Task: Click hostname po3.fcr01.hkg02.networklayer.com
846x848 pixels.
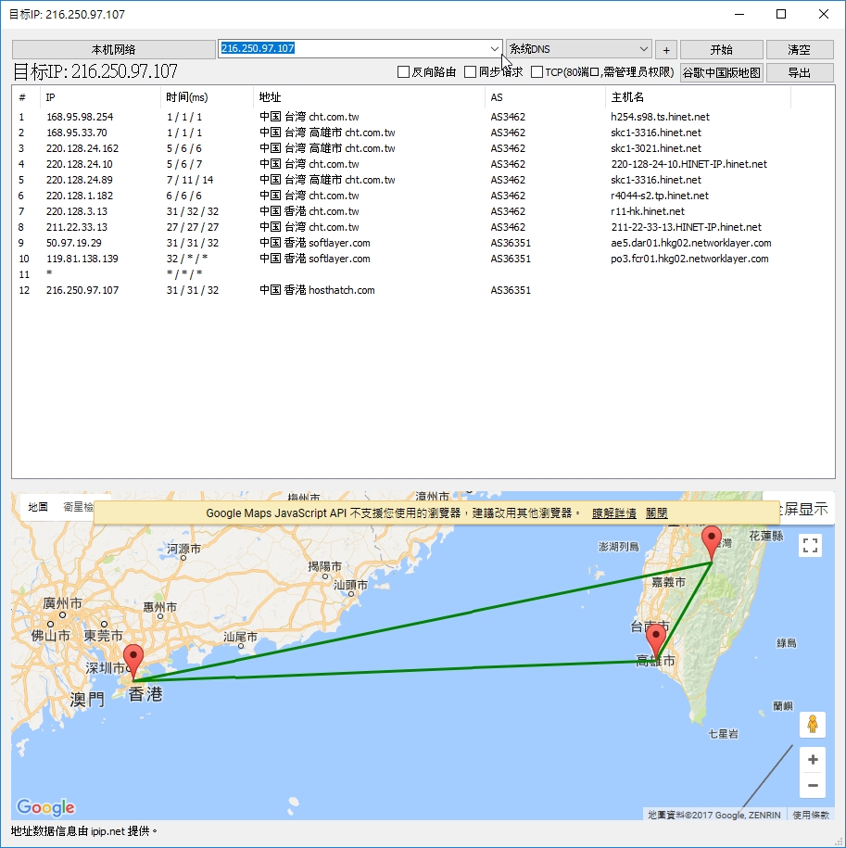Action: pyautogui.click(x=689, y=259)
